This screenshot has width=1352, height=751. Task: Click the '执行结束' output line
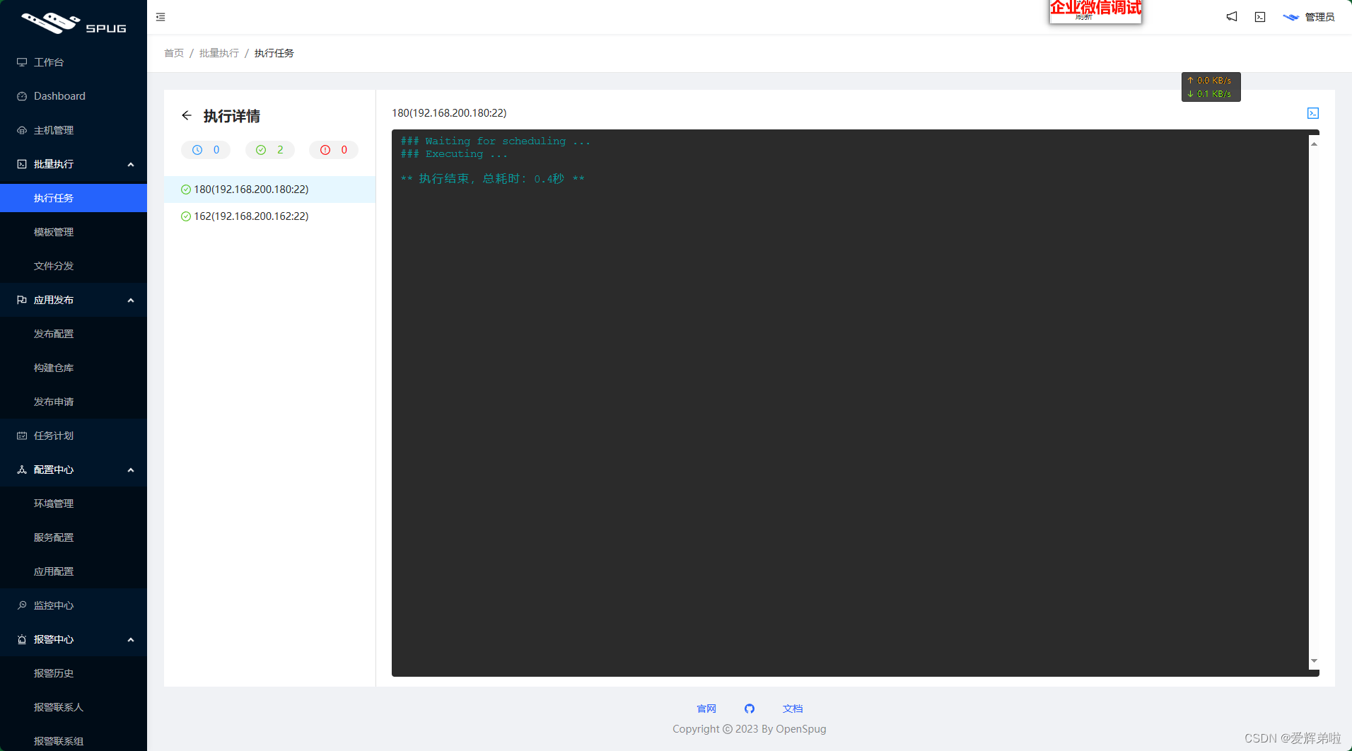[x=492, y=179]
